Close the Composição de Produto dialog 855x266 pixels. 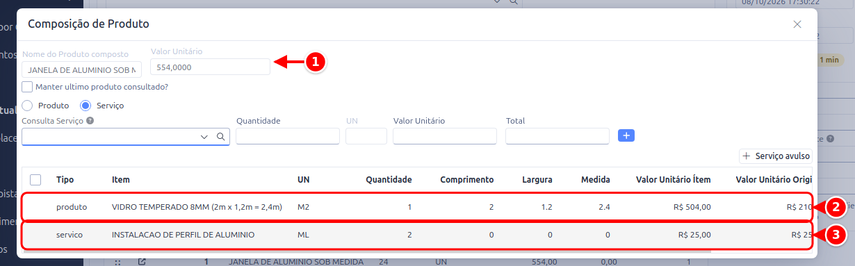tap(797, 24)
